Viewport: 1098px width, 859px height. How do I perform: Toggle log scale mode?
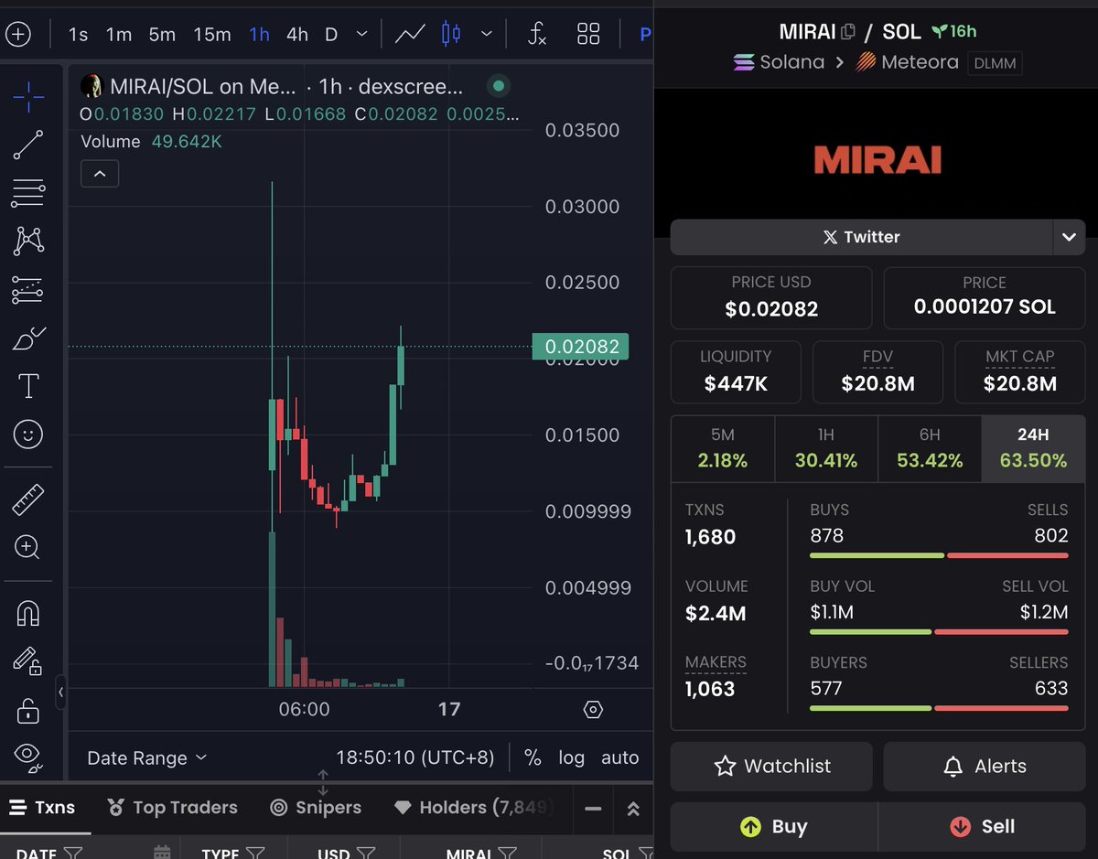(x=572, y=757)
